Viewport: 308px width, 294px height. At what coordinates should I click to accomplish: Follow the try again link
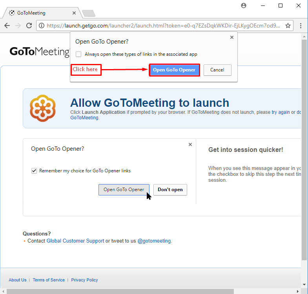(281, 112)
